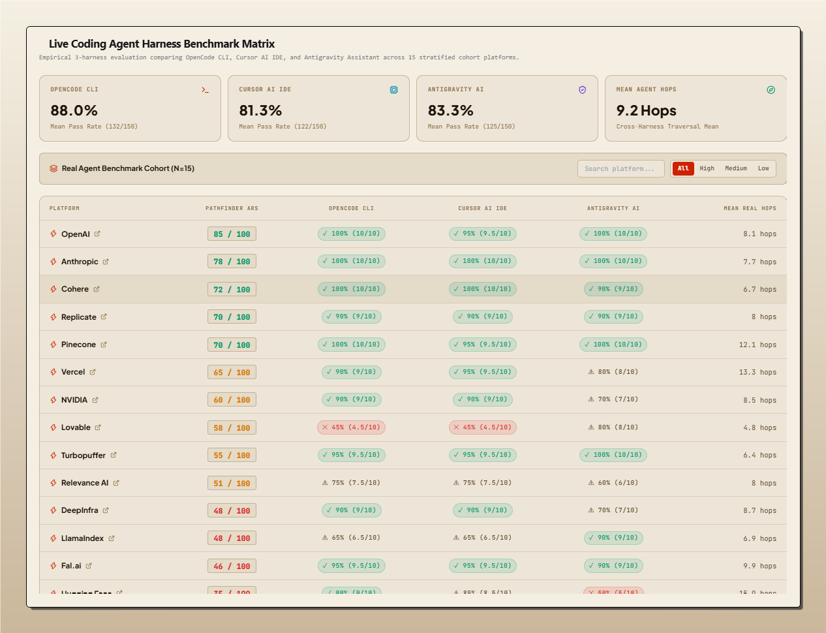
Task: Select the High filter tab
Action: click(707, 168)
